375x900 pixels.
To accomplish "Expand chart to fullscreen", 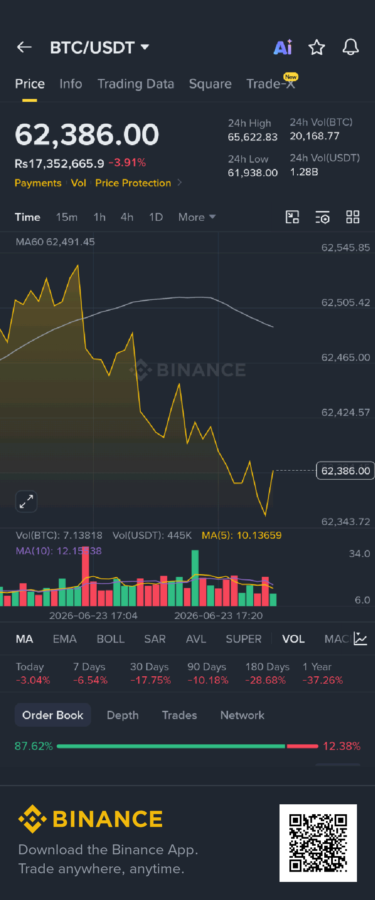I will [x=26, y=501].
